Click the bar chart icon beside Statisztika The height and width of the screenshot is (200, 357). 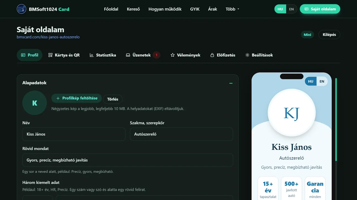(91, 55)
